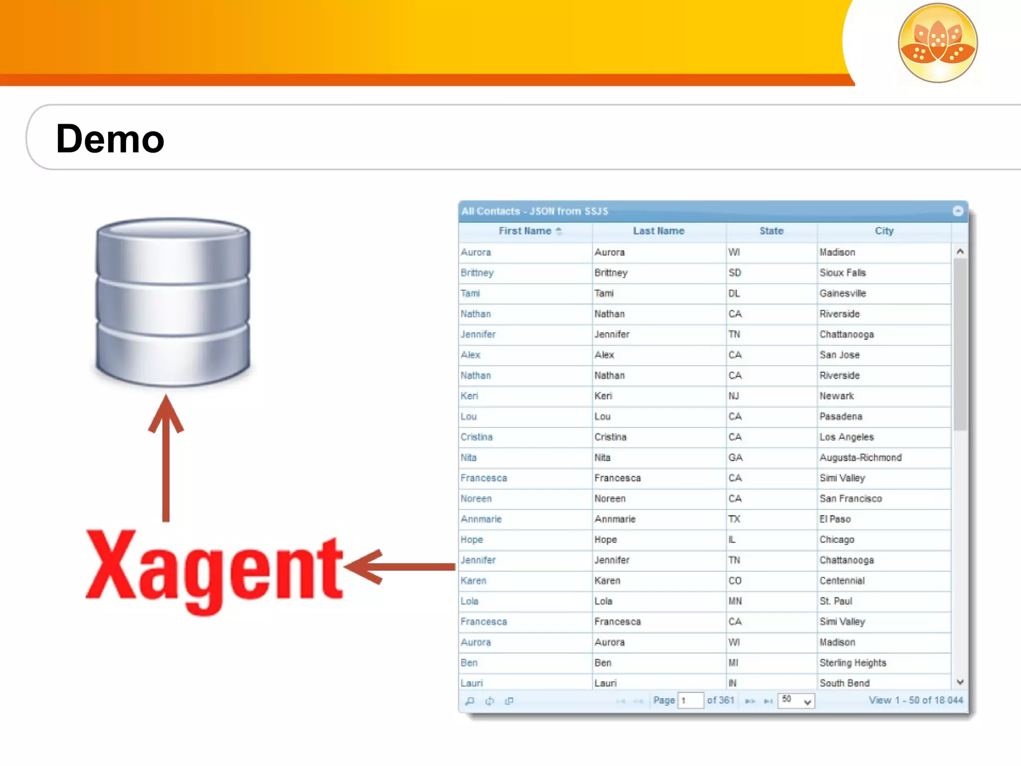Click the previous page navigation arrow
1021x766 pixels.
[x=639, y=701]
